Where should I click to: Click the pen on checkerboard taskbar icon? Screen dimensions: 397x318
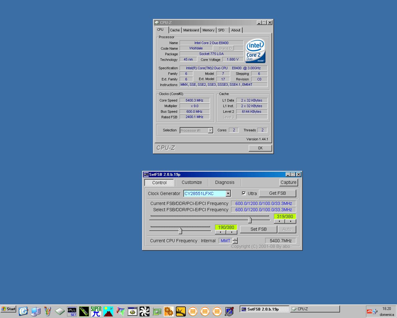(229, 311)
